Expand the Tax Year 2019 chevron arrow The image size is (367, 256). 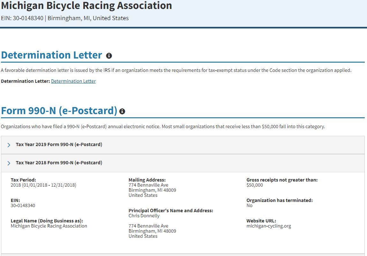(x=9, y=145)
